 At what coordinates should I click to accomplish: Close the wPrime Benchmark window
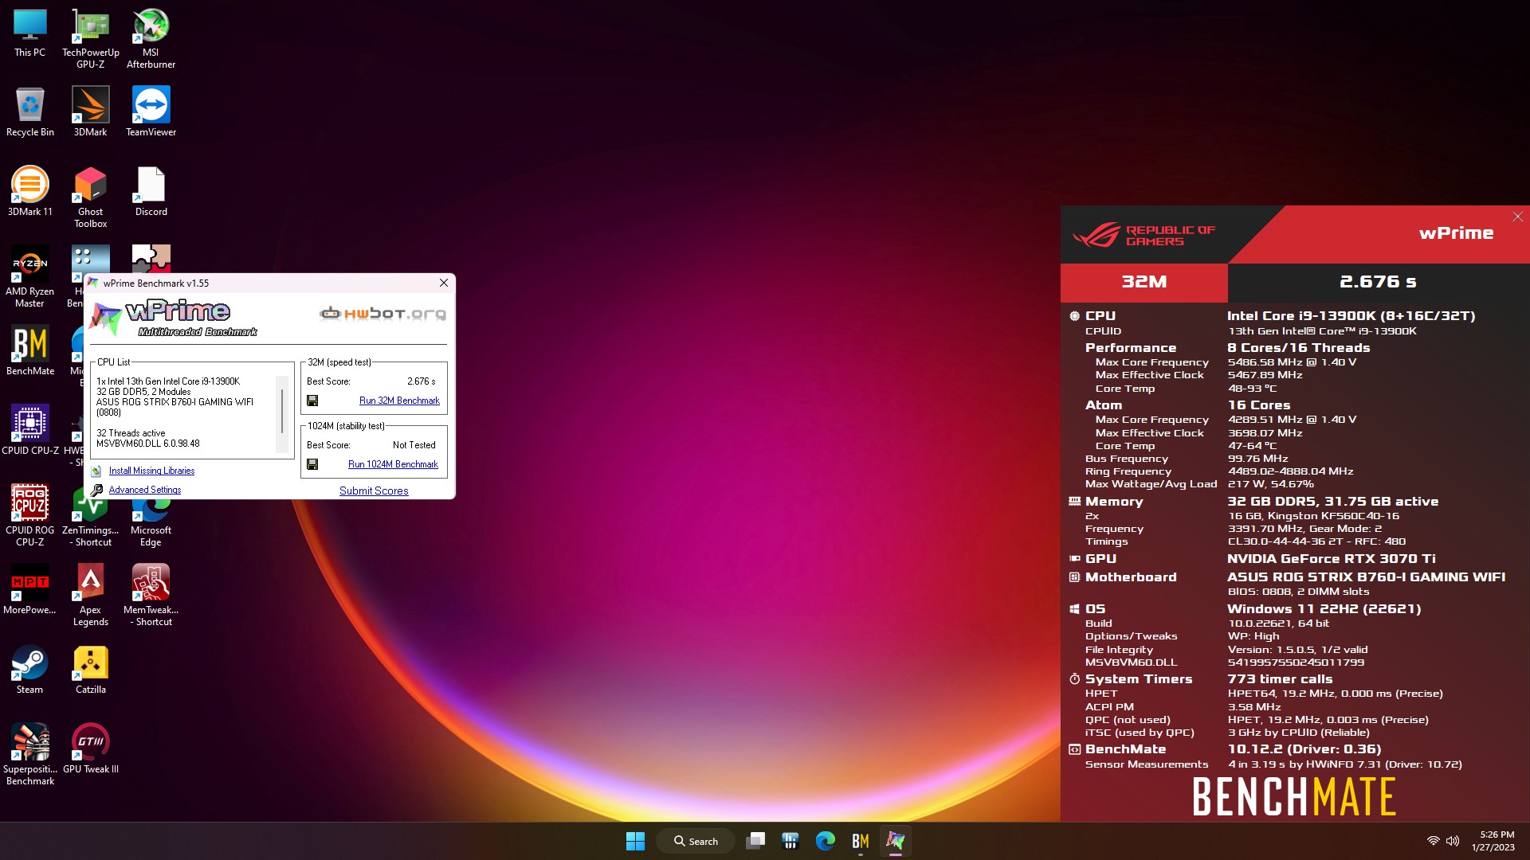(444, 283)
